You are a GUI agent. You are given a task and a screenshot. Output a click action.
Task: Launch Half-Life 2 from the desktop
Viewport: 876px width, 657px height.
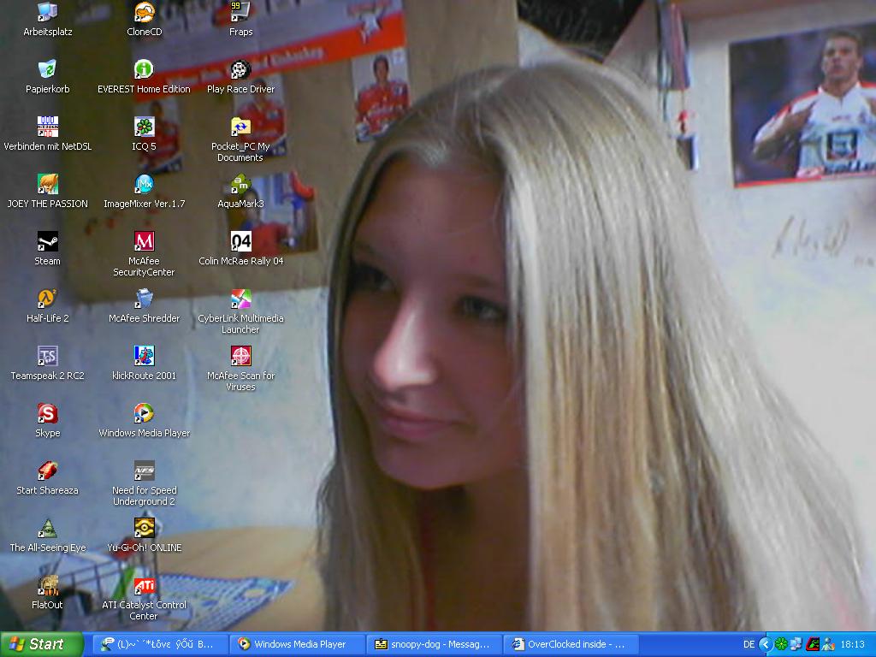click(47, 299)
